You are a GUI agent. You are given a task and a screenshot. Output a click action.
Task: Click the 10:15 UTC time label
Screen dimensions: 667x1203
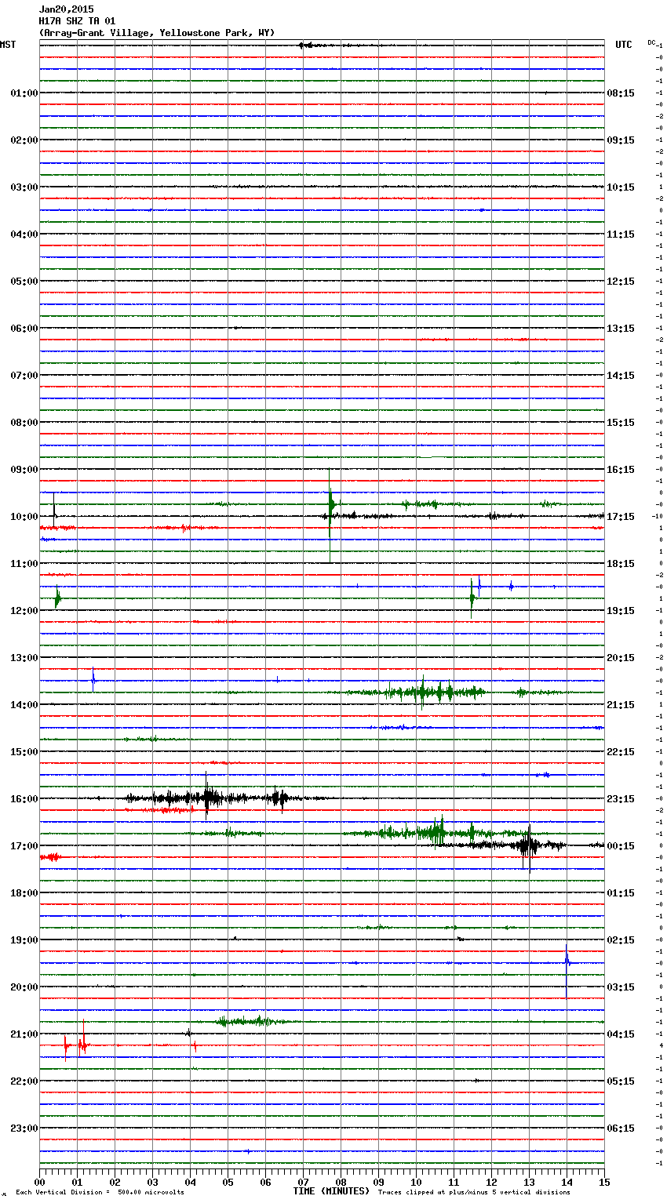tap(621, 187)
